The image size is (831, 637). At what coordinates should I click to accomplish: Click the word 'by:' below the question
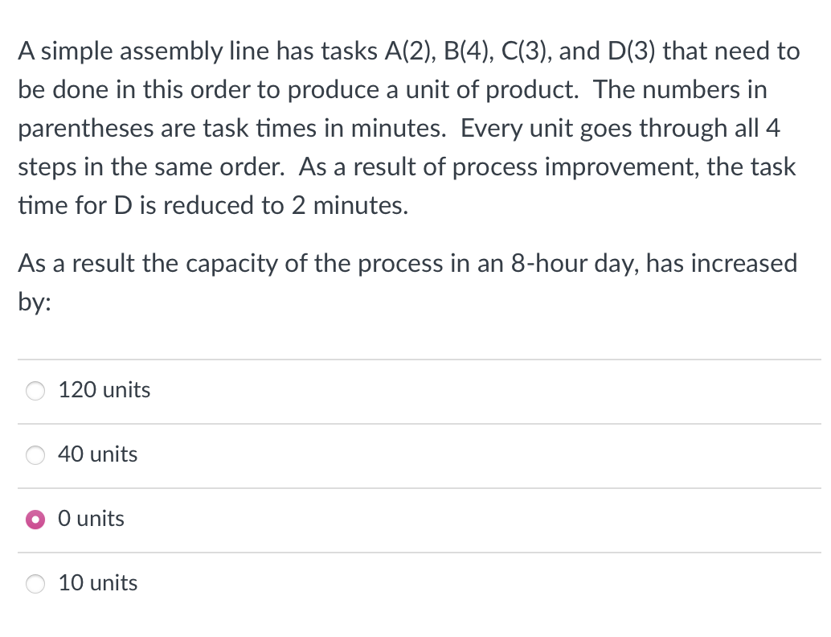33,302
